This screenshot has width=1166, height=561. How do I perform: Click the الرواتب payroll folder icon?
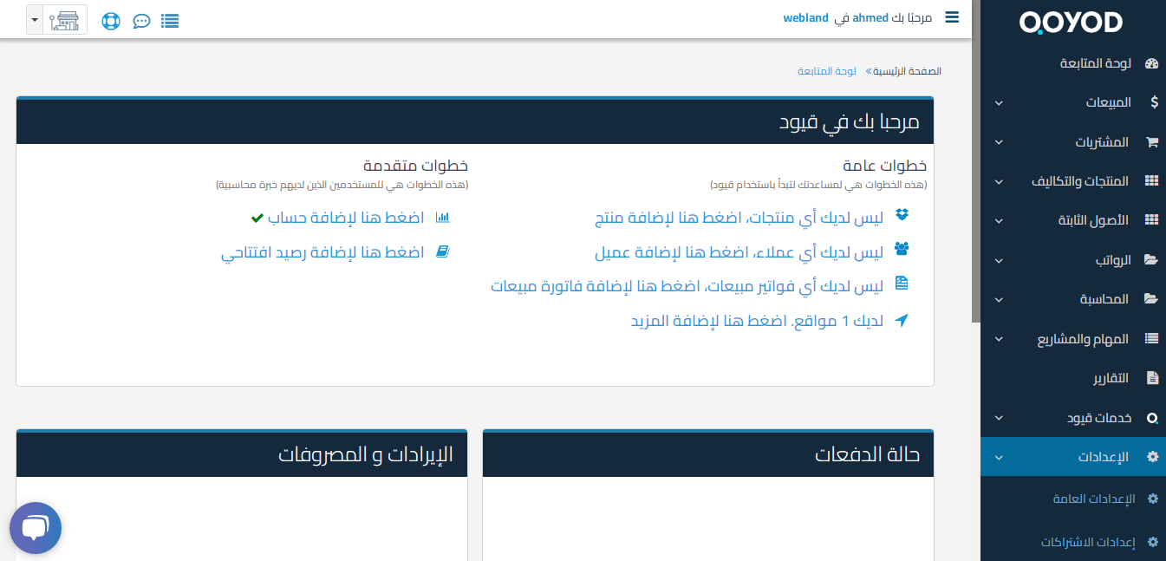click(x=1151, y=259)
